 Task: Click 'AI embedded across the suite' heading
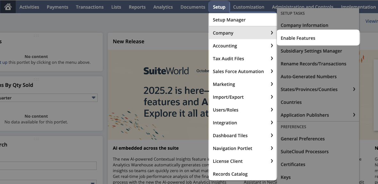146,148
